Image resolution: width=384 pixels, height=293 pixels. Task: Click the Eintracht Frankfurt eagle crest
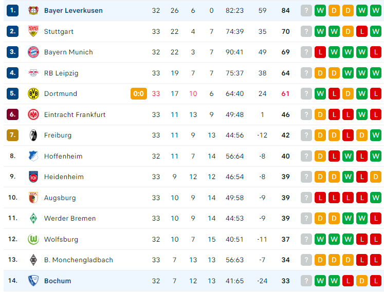pos(33,114)
